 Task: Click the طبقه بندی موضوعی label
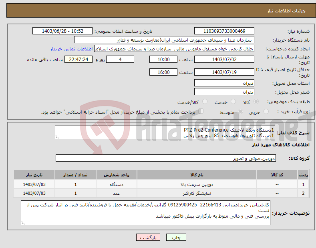289,102
